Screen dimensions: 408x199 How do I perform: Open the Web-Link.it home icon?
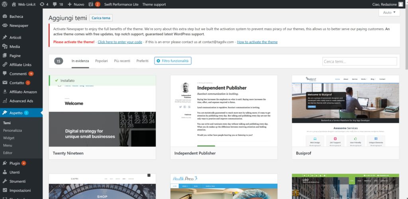14,4
